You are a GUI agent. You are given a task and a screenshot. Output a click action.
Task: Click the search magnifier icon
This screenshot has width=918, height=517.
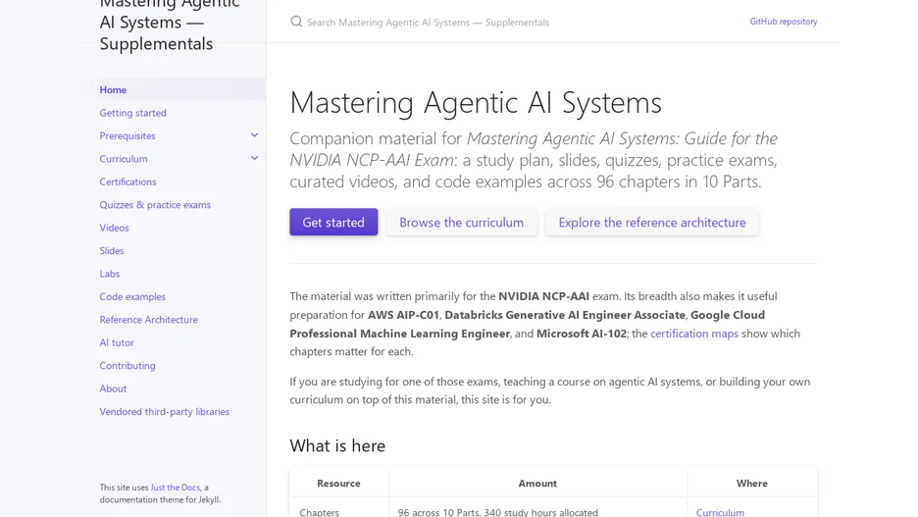296,22
